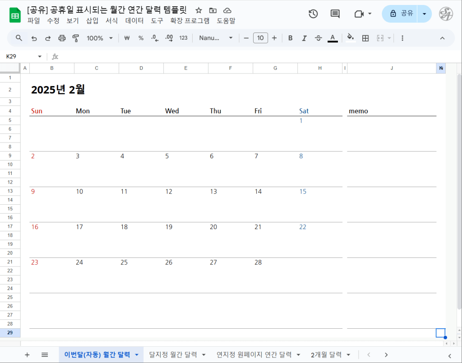Open the 데이터 menu

click(134, 21)
